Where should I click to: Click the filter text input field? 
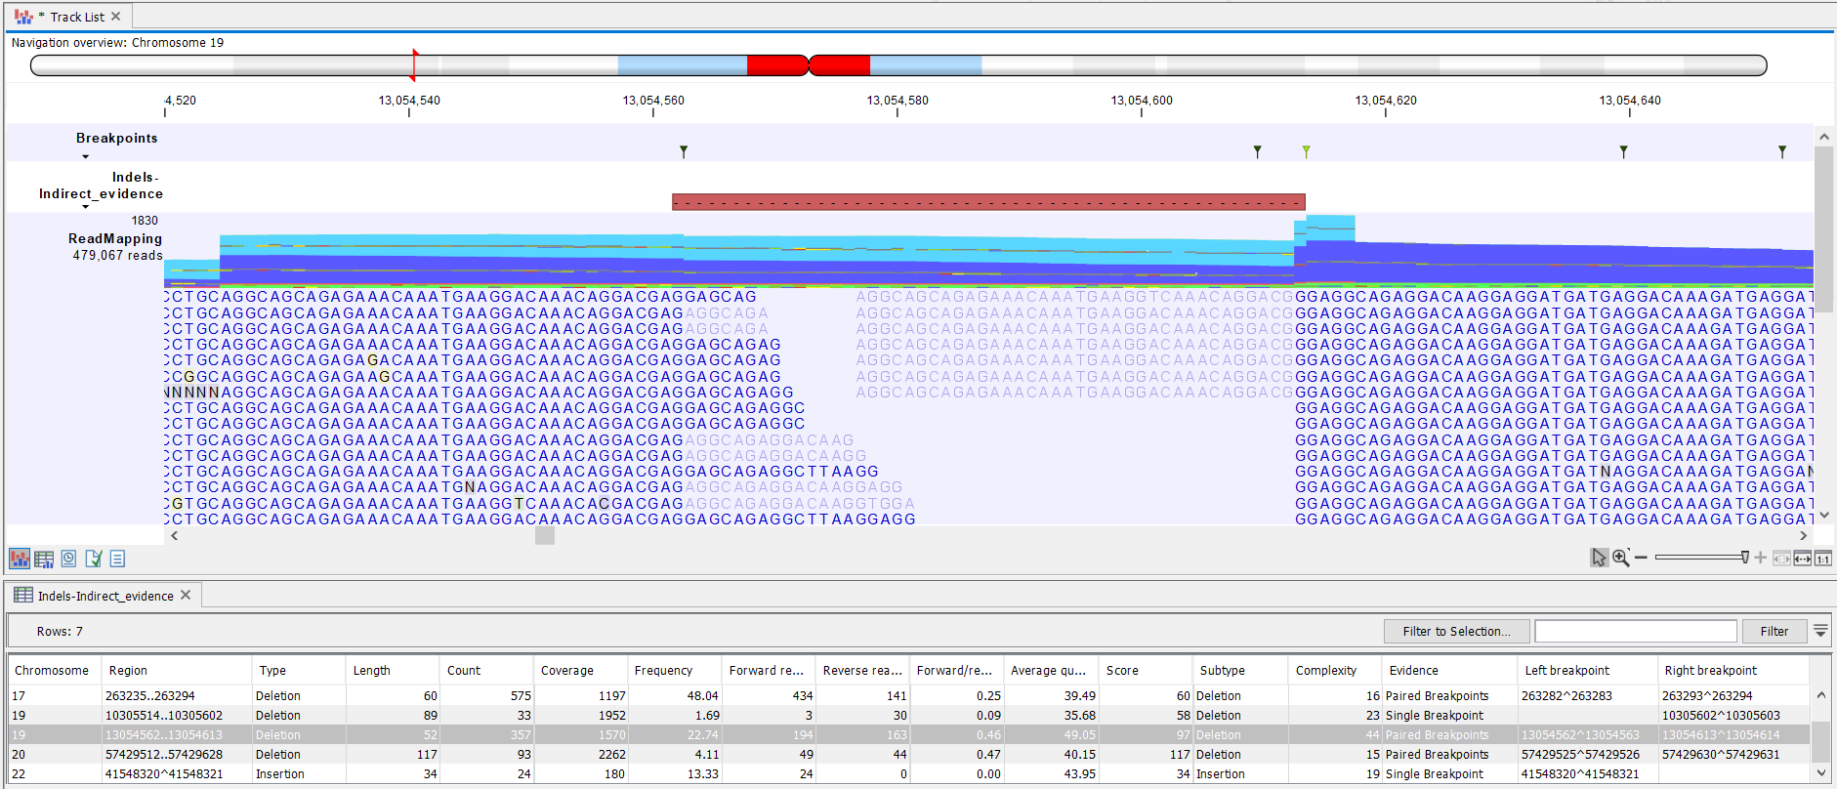1635,631
